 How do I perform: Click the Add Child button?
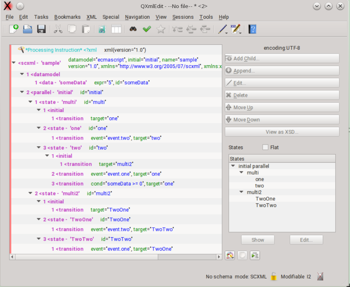(x=282, y=59)
